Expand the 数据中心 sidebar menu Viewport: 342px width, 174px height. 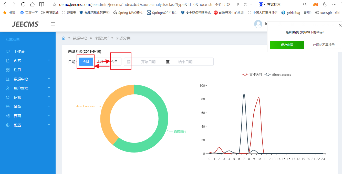click(x=28, y=79)
